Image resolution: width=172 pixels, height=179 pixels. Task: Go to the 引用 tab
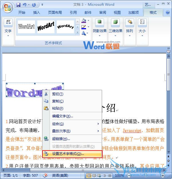click(73, 12)
